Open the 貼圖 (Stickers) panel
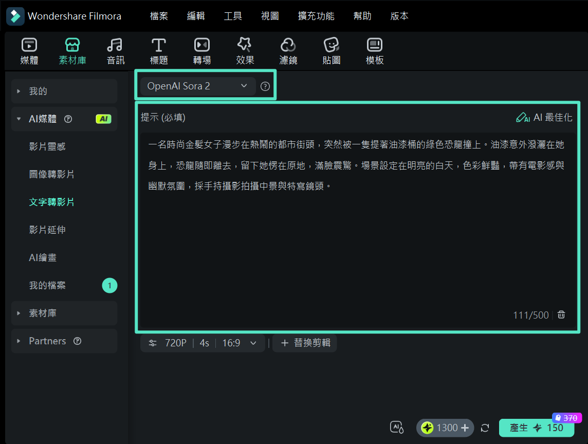Viewport: 588px width, 444px height. coord(331,50)
